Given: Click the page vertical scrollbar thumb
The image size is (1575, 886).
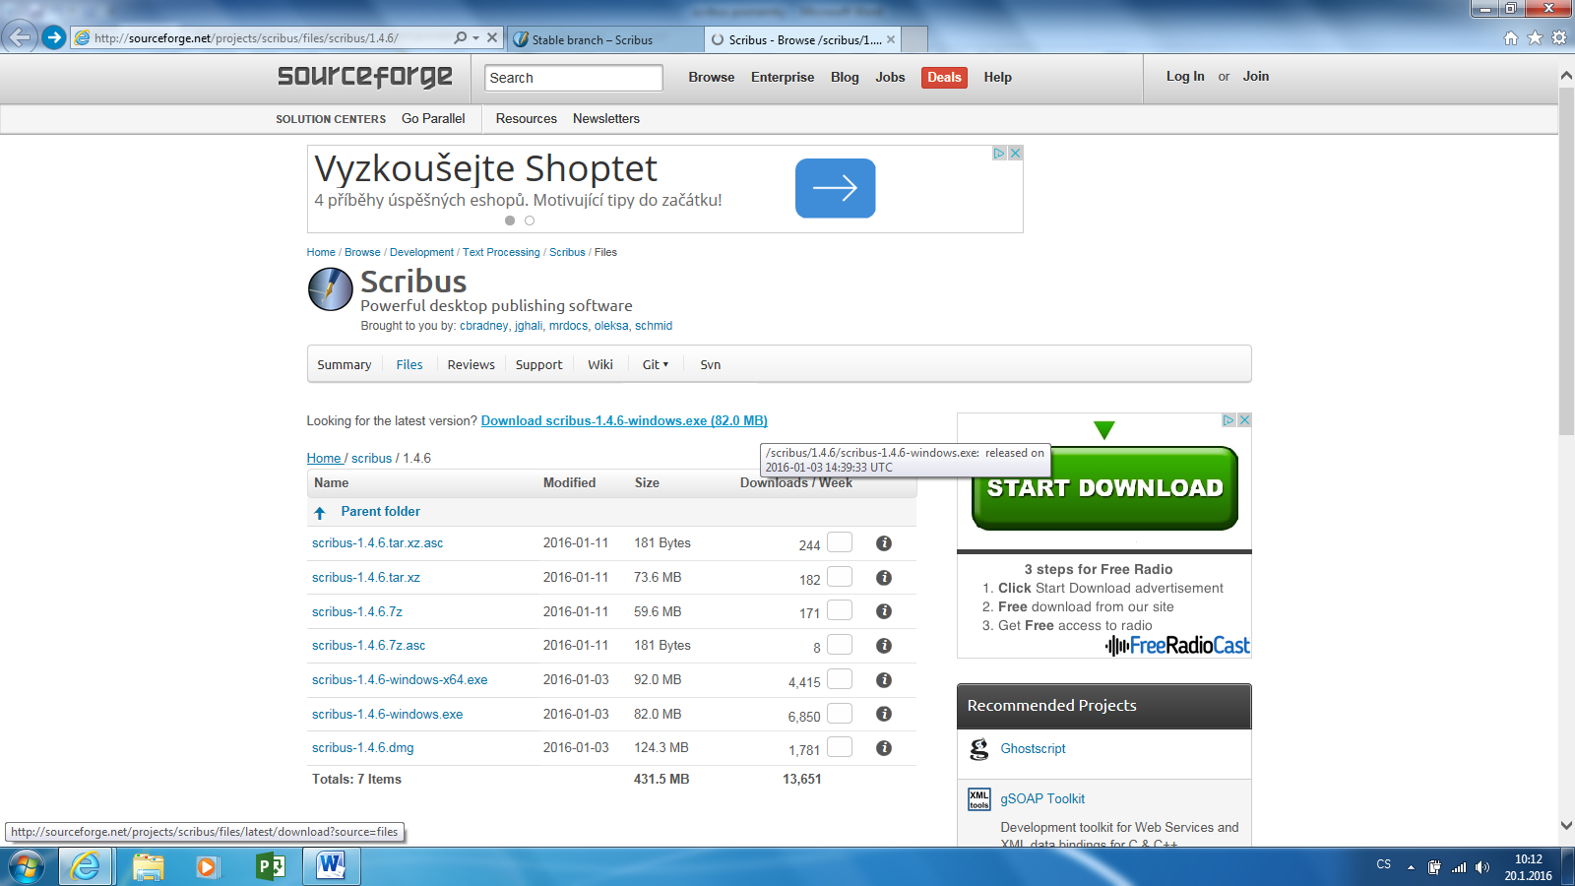Looking at the screenshot, I should click(x=1566, y=261).
